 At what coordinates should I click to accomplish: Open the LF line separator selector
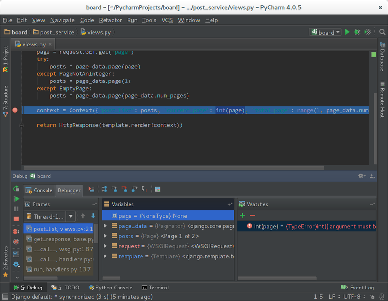coord(334,297)
